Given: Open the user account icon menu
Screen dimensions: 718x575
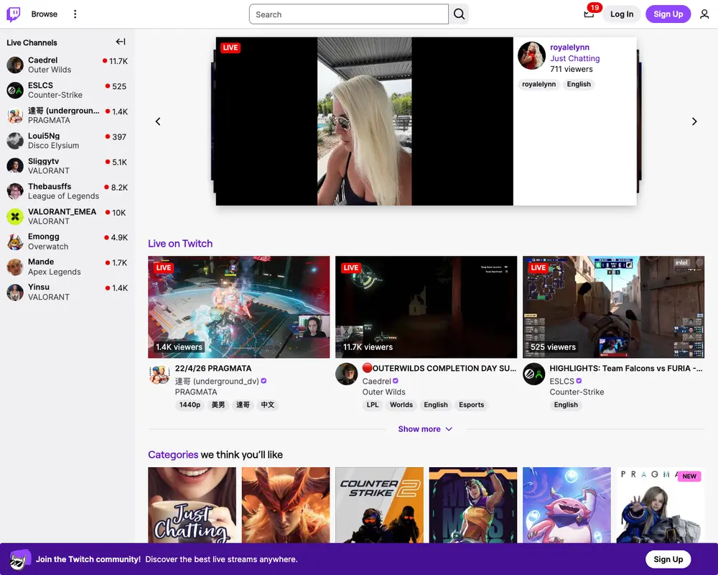Looking at the screenshot, I should (x=704, y=14).
